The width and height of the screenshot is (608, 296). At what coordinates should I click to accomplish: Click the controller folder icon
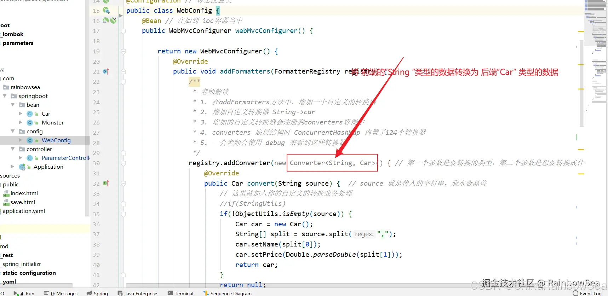tap(22, 149)
